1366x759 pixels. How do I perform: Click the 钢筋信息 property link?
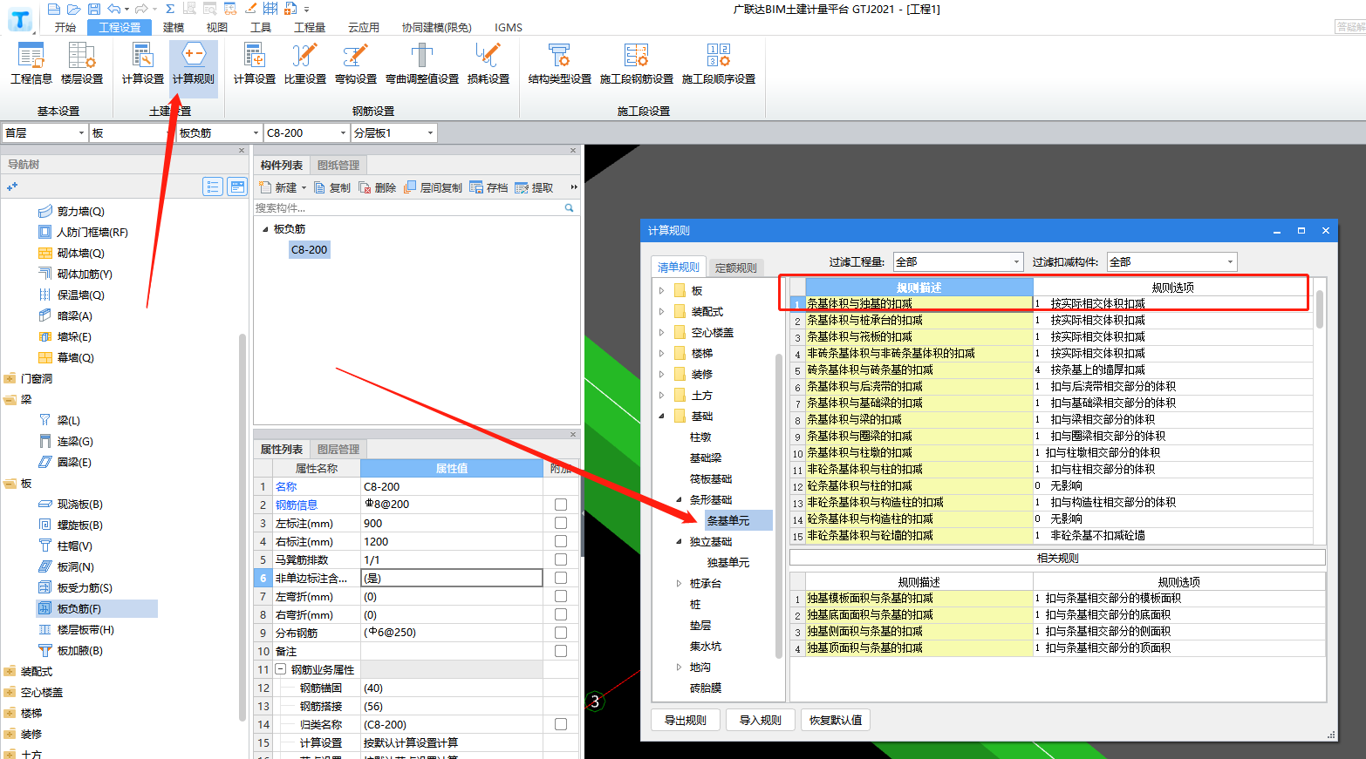coord(297,505)
